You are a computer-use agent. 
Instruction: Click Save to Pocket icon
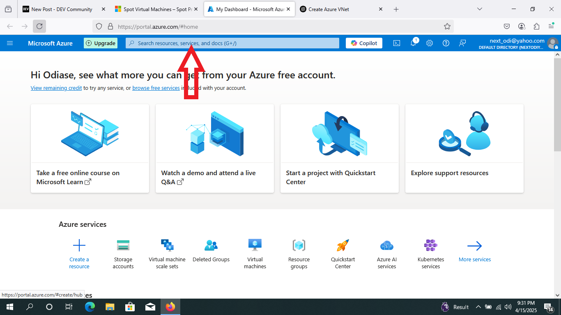coord(507,26)
